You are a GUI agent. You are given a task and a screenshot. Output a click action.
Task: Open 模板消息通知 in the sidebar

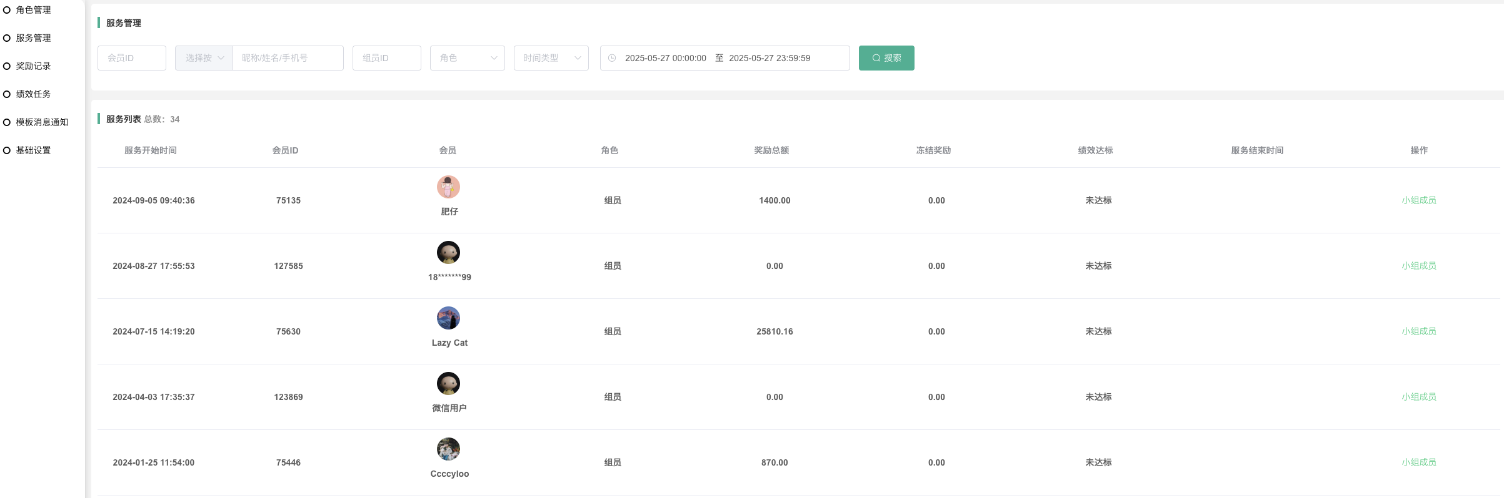(42, 122)
